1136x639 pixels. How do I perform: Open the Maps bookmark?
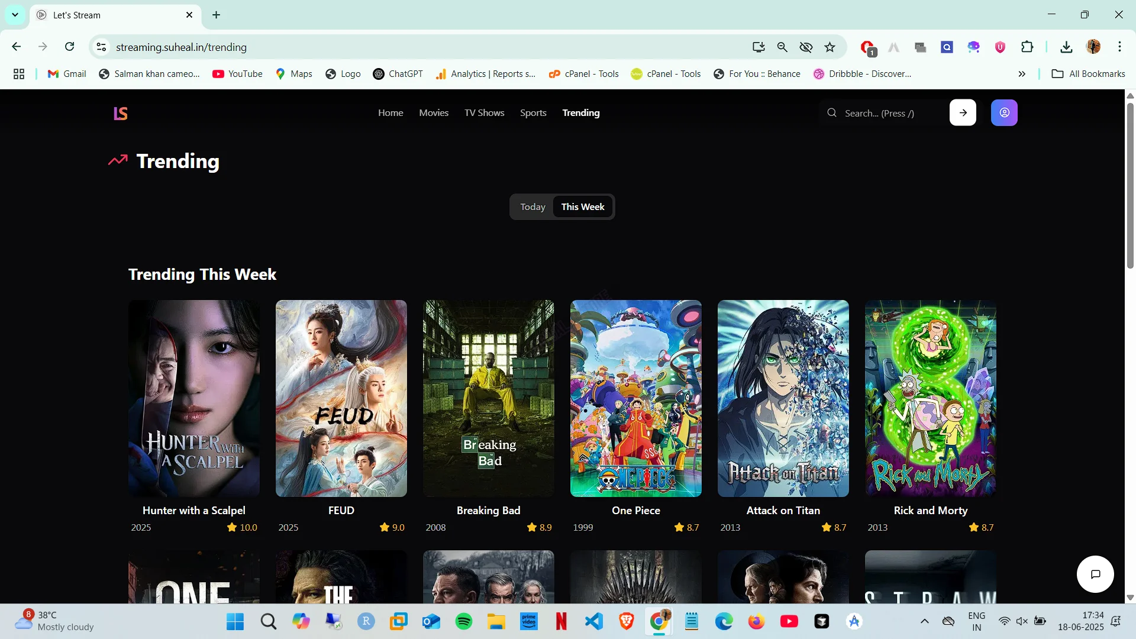pyautogui.click(x=293, y=74)
